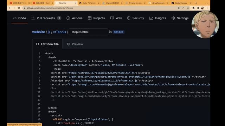Select the Edit new file tab
This screenshot has width=225, height=126.
(x=47, y=44)
